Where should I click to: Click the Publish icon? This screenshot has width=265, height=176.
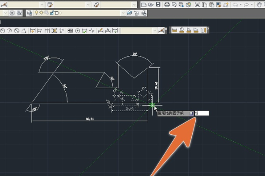(181, 4)
